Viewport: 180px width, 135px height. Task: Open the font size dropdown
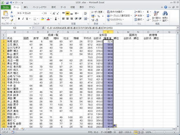[51, 13]
